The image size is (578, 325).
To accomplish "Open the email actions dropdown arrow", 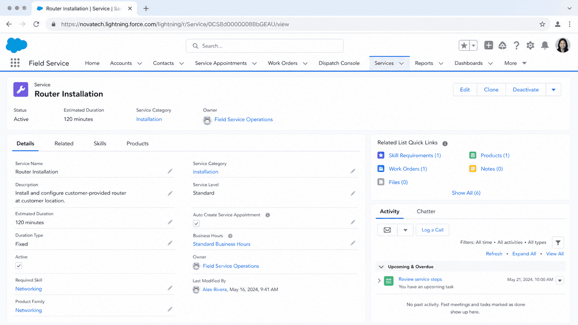I will point(405,230).
